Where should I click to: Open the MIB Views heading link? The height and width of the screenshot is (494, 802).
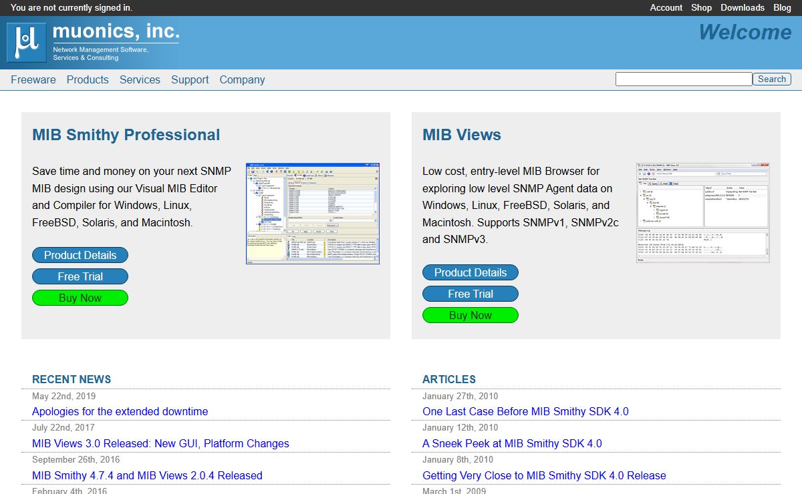pyautogui.click(x=462, y=135)
